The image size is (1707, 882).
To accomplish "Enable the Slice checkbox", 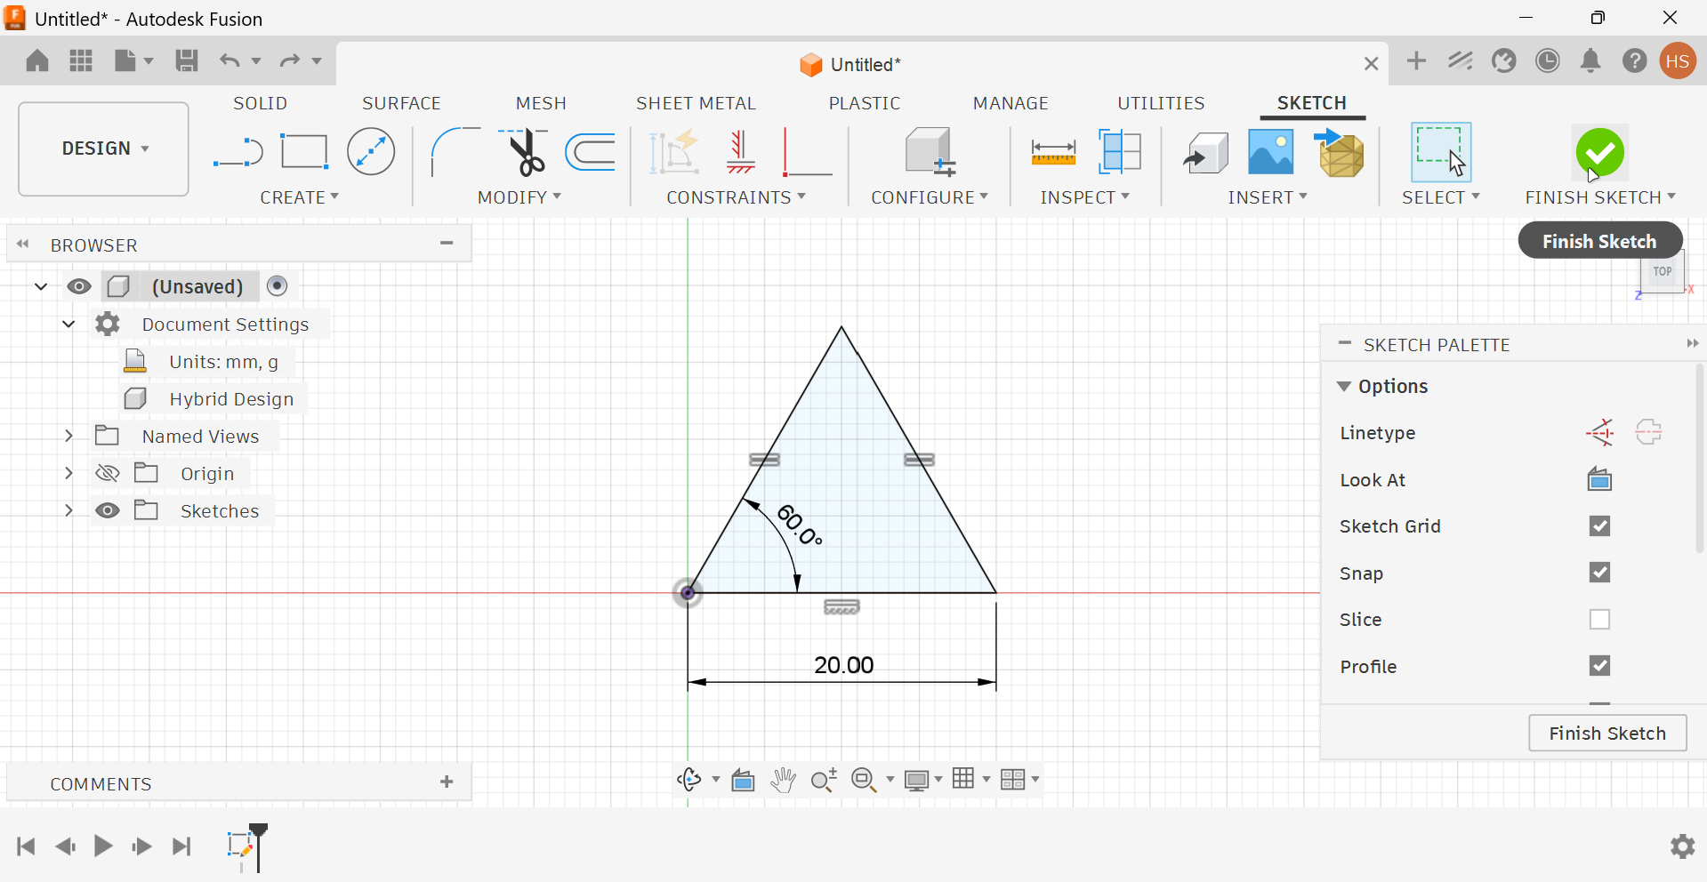I will [1599, 619].
